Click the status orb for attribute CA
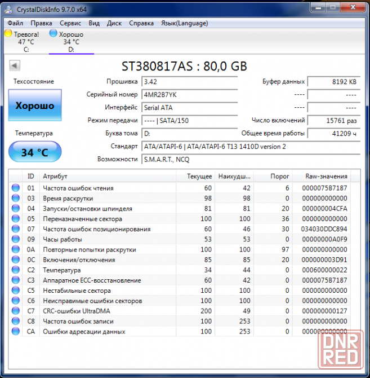 [x=16, y=332]
